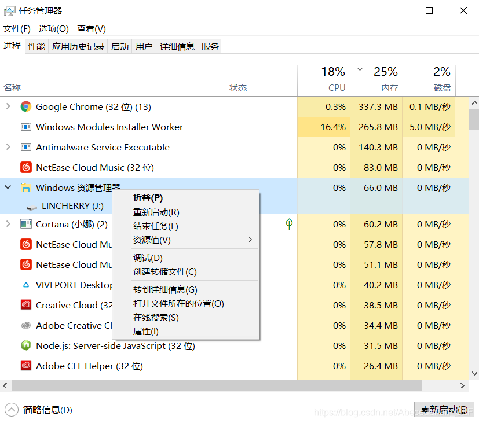This screenshot has height=423, width=479.
Task: Switch to the 用户 tab
Action: [144, 46]
